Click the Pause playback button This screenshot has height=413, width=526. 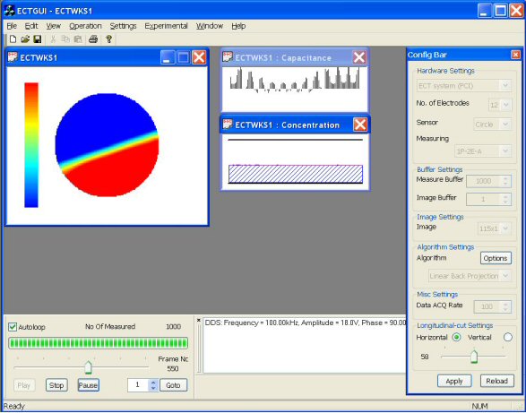pos(88,385)
